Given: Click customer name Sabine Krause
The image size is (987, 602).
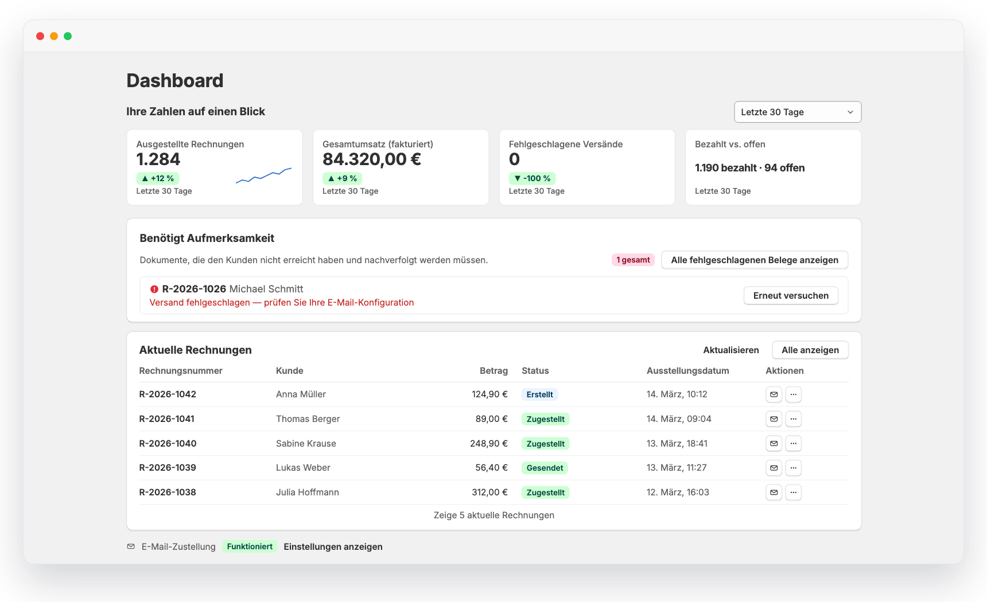Looking at the screenshot, I should pos(306,444).
